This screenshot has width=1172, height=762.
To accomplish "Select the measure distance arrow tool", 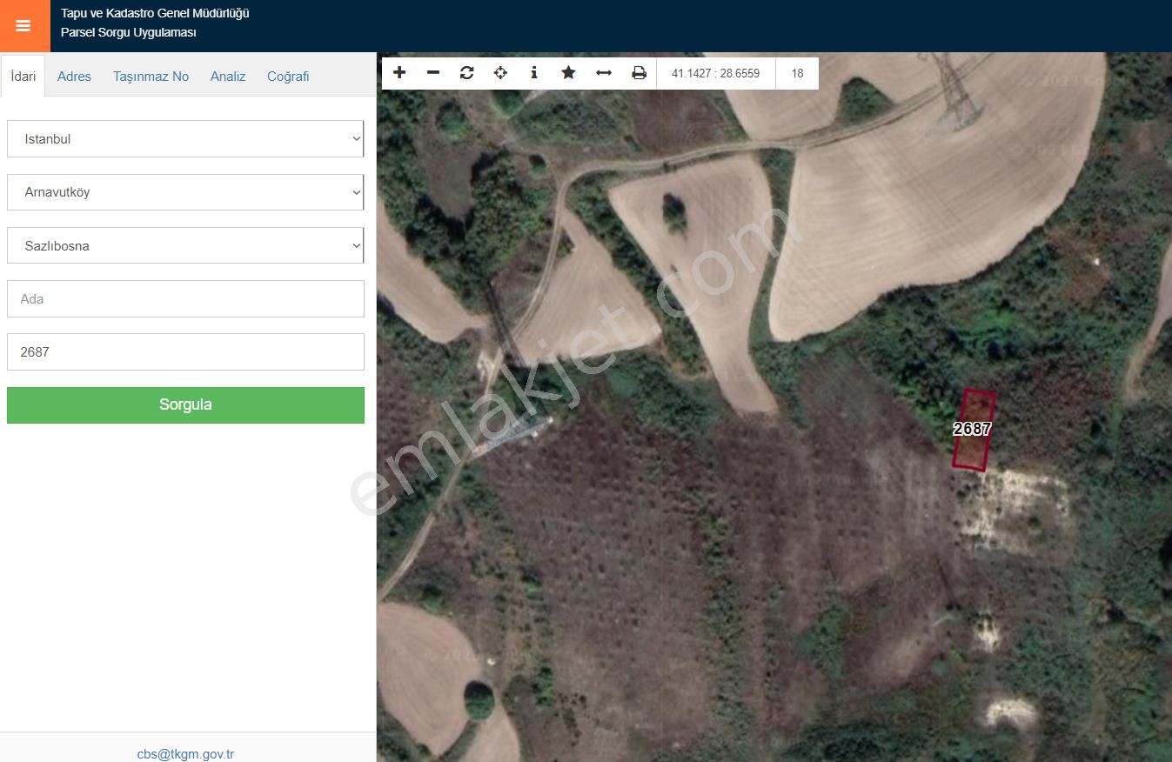I will point(604,73).
